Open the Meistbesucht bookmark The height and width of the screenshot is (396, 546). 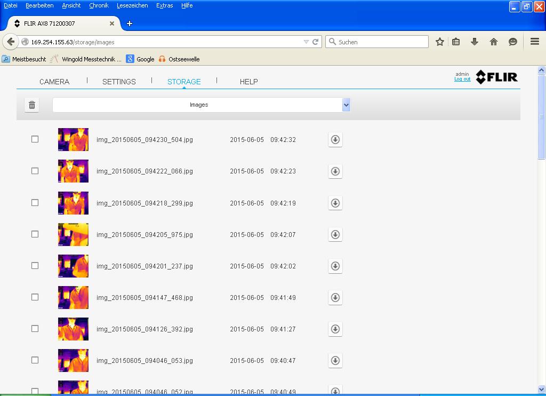pyautogui.click(x=24, y=59)
